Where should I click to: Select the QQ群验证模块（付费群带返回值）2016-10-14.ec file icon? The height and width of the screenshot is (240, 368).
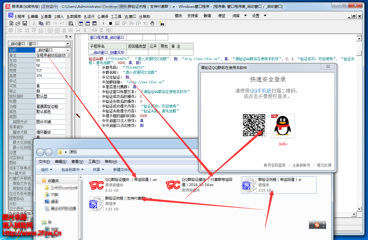173,185
